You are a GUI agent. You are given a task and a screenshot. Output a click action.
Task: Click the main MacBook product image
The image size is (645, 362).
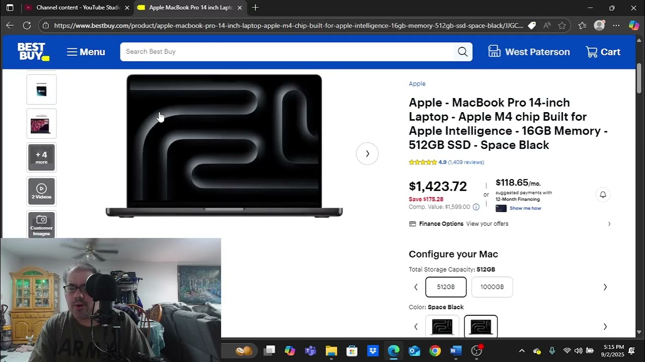click(x=224, y=146)
